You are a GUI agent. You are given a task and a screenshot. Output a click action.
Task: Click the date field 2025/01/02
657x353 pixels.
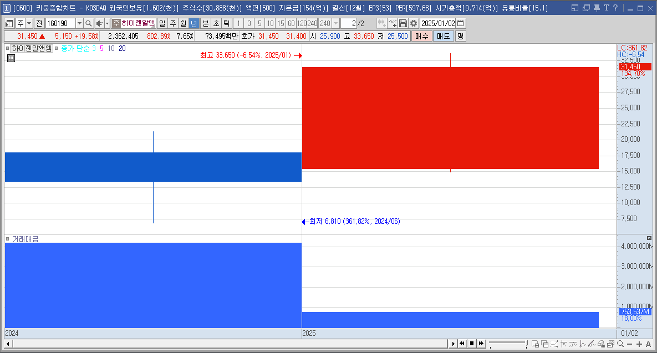point(438,23)
